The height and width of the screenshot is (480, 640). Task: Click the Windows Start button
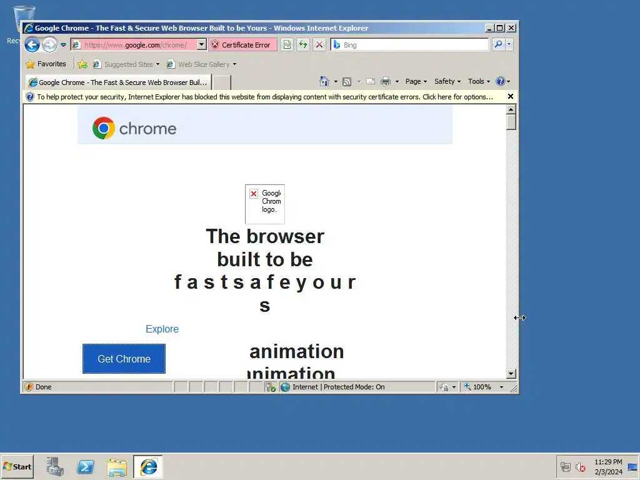pyautogui.click(x=17, y=466)
